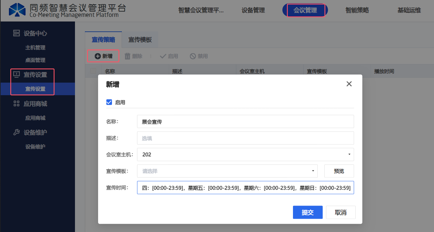The width and height of the screenshot is (434, 232).
Task: Click the 应用商城 grid icon
Action: click(x=16, y=104)
